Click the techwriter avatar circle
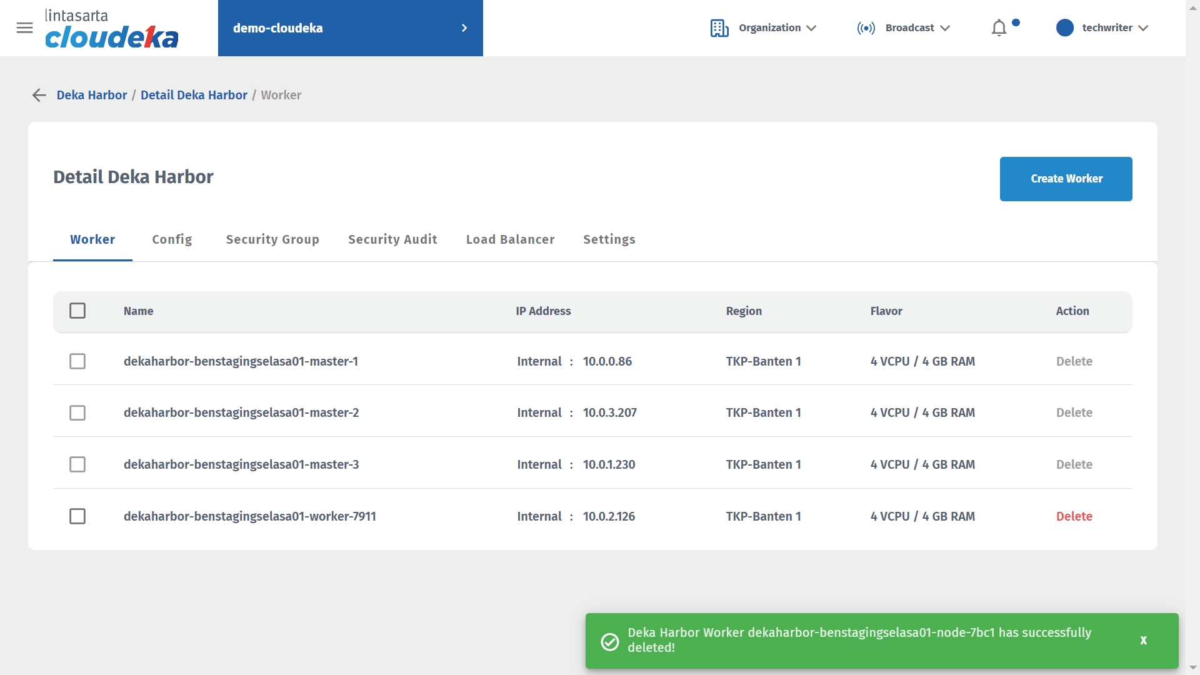The height and width of the screenshot is (675, 1200). pos(1064,27)
